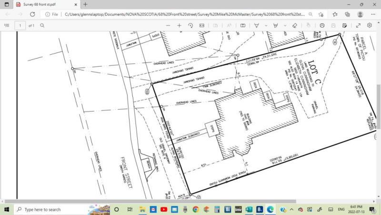Zoom out using the minus button

tap(169, 25)
